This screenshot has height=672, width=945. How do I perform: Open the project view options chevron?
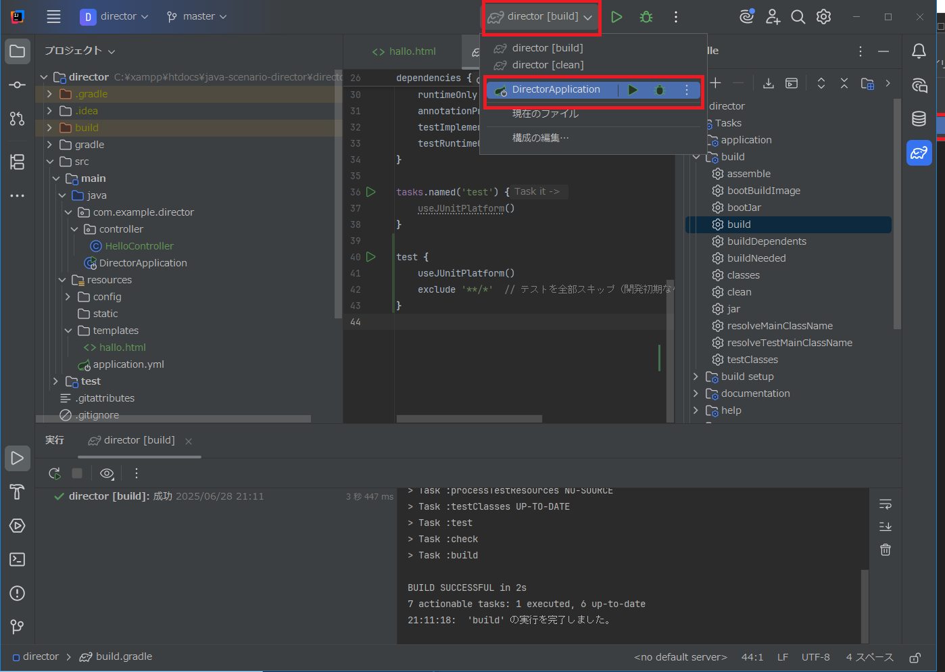pos(112,51)
